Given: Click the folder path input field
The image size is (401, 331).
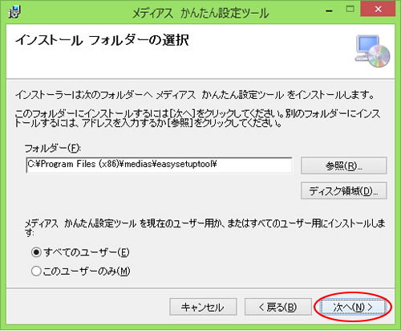Looking at the screenshot, I should [159, 165].
